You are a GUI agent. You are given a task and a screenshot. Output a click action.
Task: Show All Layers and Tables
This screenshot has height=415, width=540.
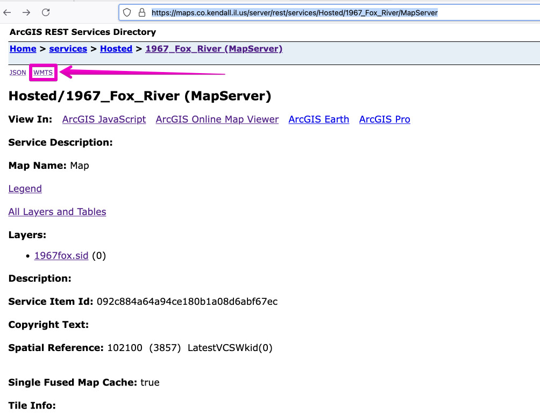click(x=57, y=212)
